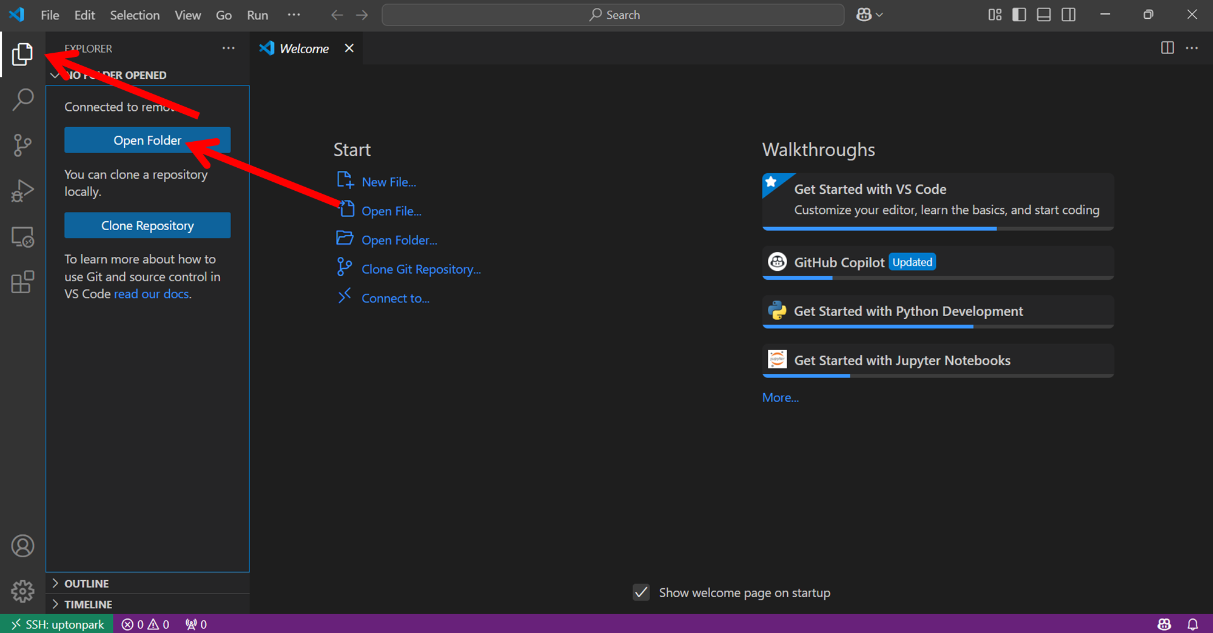Viewport: 1213px width, 633px height.
Task: Select the Welcome editor tab
Action: click(x=303, y=48)
